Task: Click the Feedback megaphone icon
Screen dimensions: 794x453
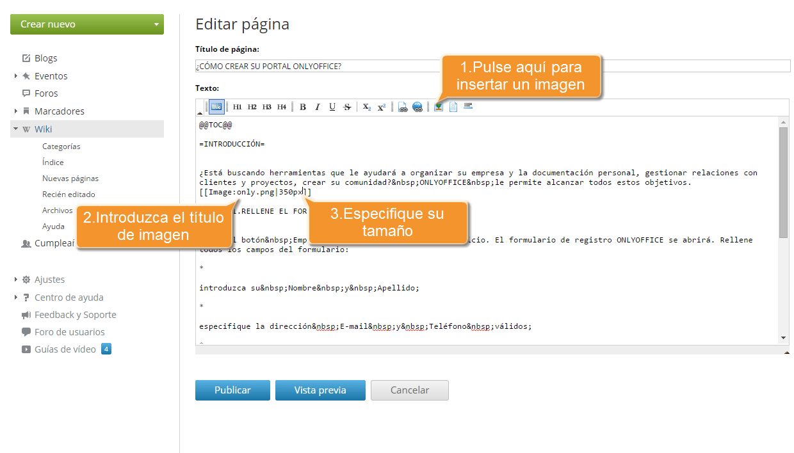Action: click(x=26, y=315)
